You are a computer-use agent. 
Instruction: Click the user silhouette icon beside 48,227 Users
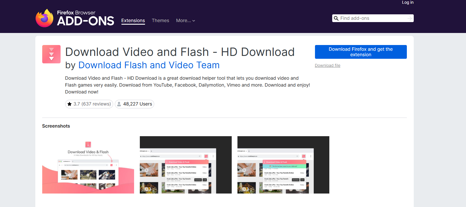[119, 104]
